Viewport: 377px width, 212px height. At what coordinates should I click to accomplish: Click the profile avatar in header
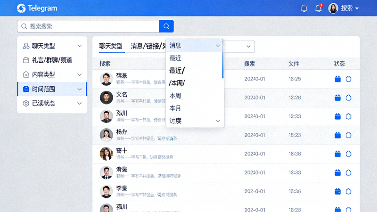click(333, 8)
